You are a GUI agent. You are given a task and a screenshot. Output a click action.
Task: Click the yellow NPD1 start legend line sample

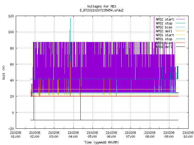(181, 35)
